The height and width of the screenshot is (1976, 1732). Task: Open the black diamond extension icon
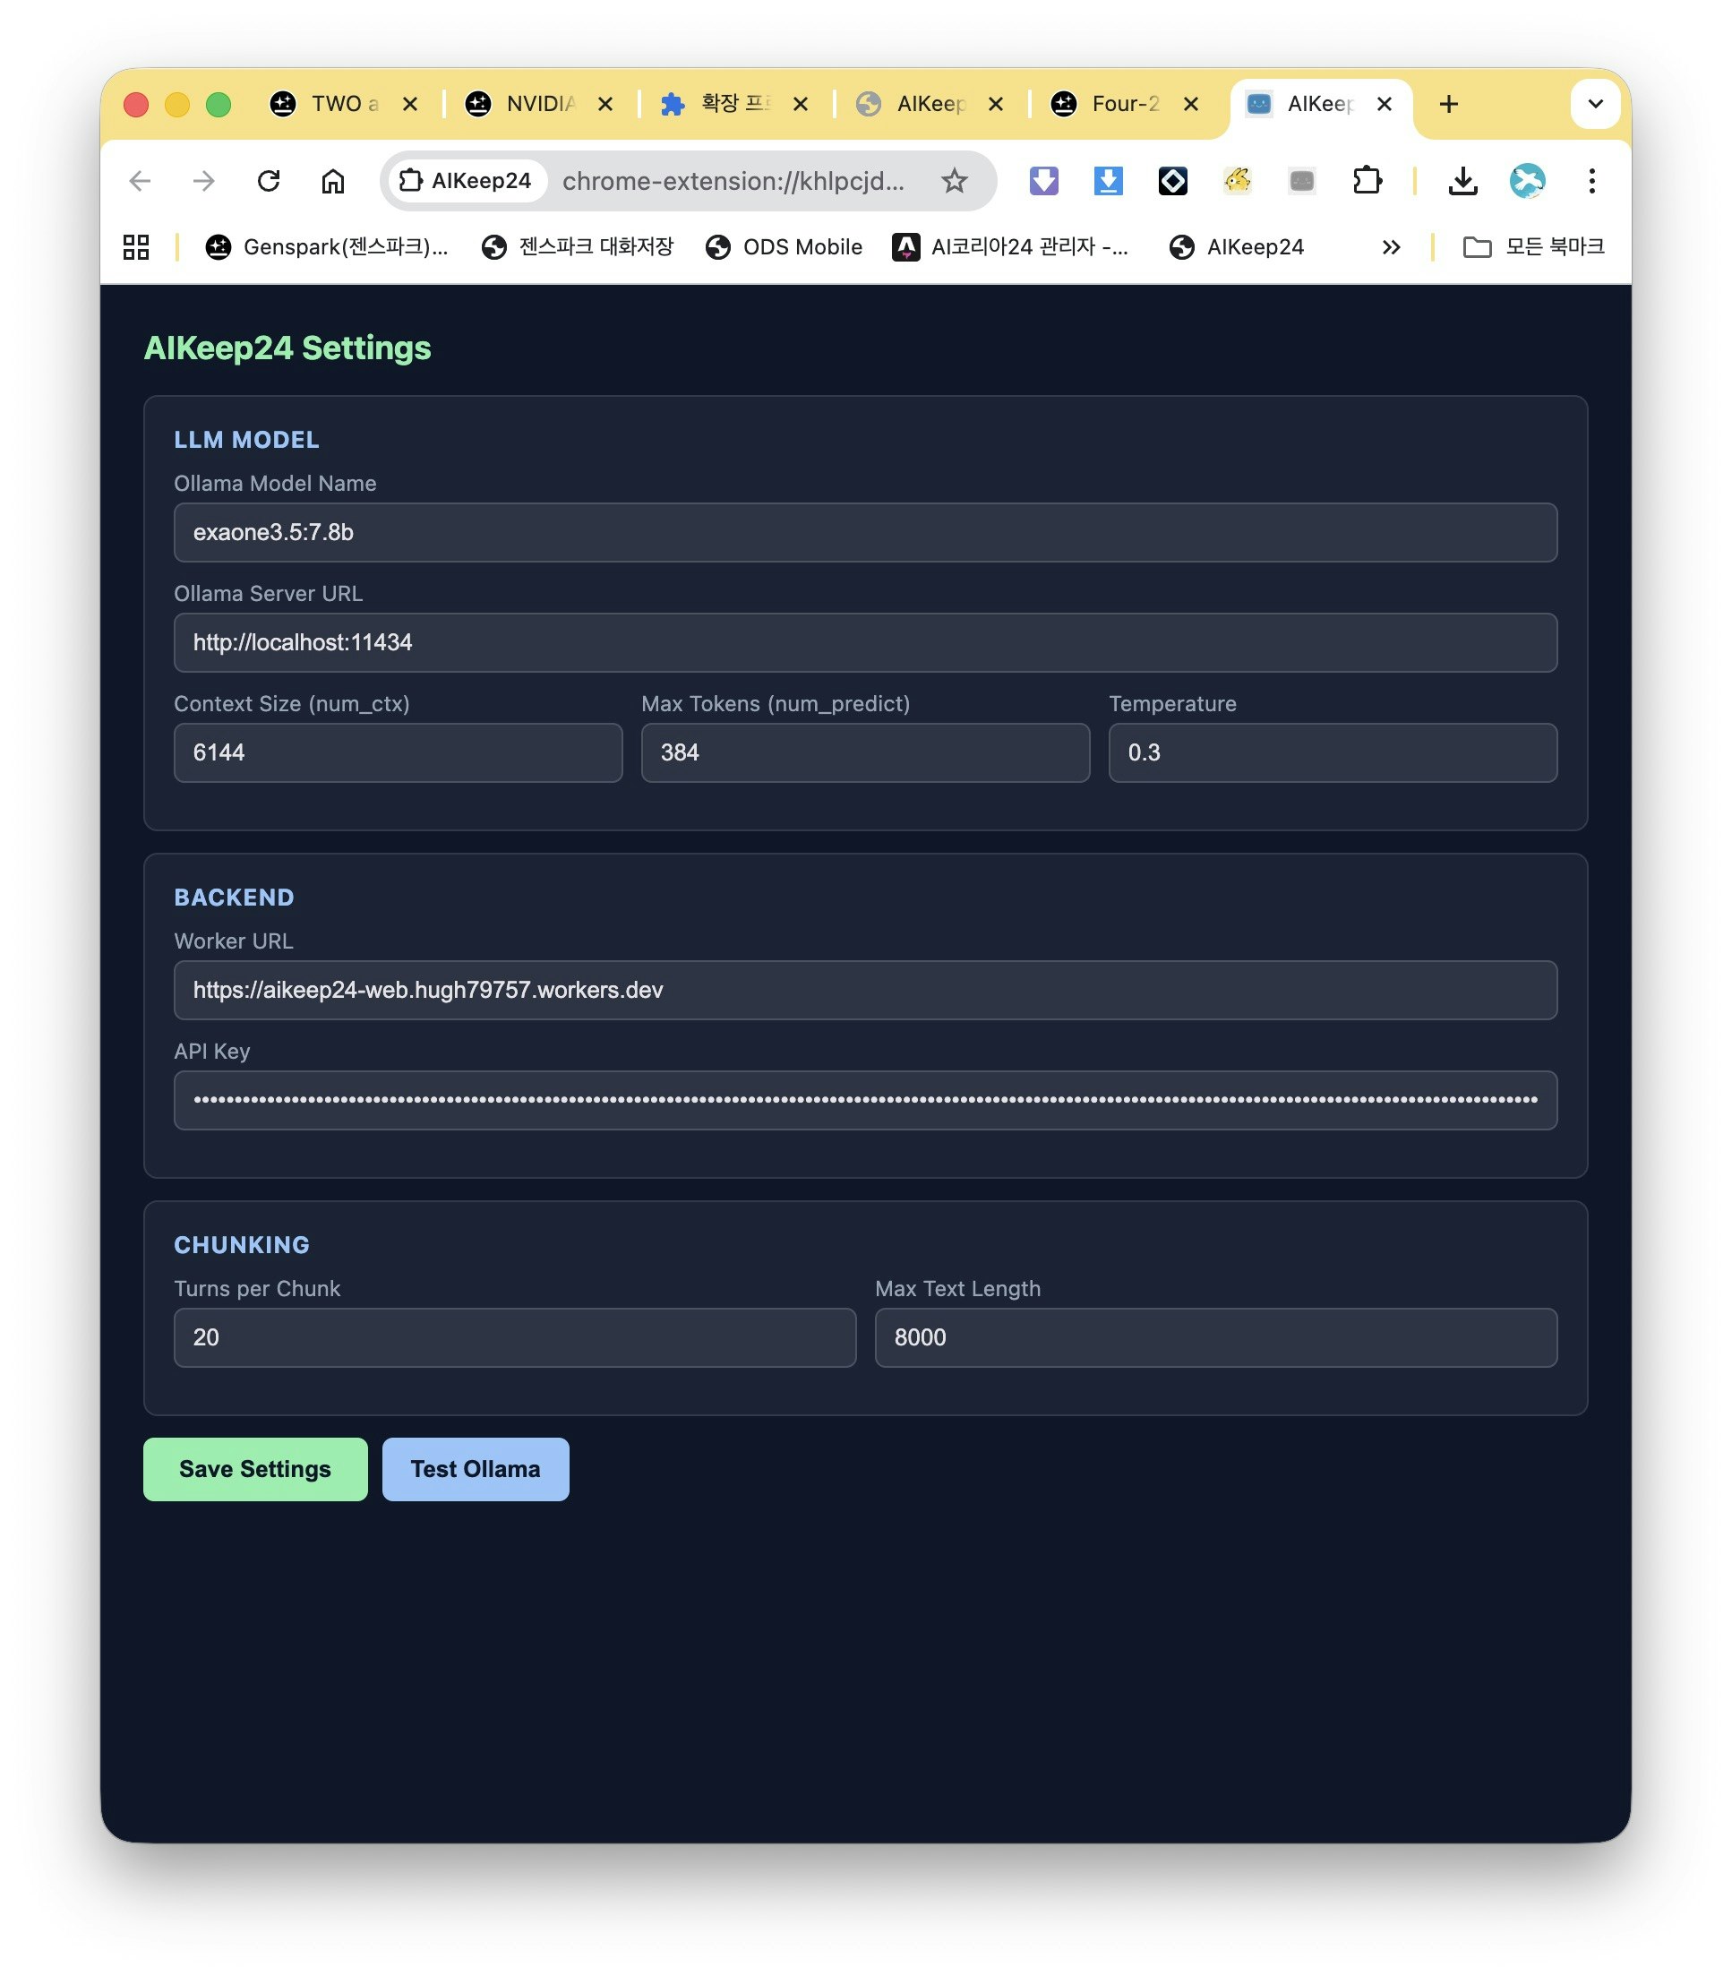click(1172, 181)
